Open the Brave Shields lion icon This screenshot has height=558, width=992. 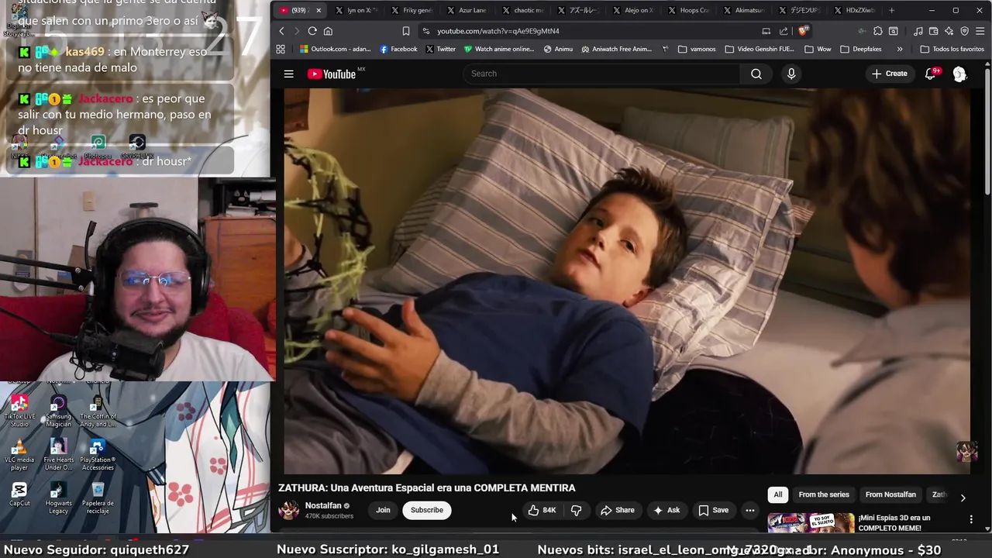pyautogui.click(x=803, y=31)
